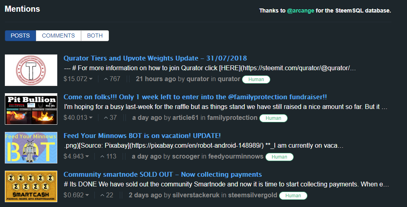
Task: Open the Feed Your Minnows BOT post title
Action: [142, 136]
